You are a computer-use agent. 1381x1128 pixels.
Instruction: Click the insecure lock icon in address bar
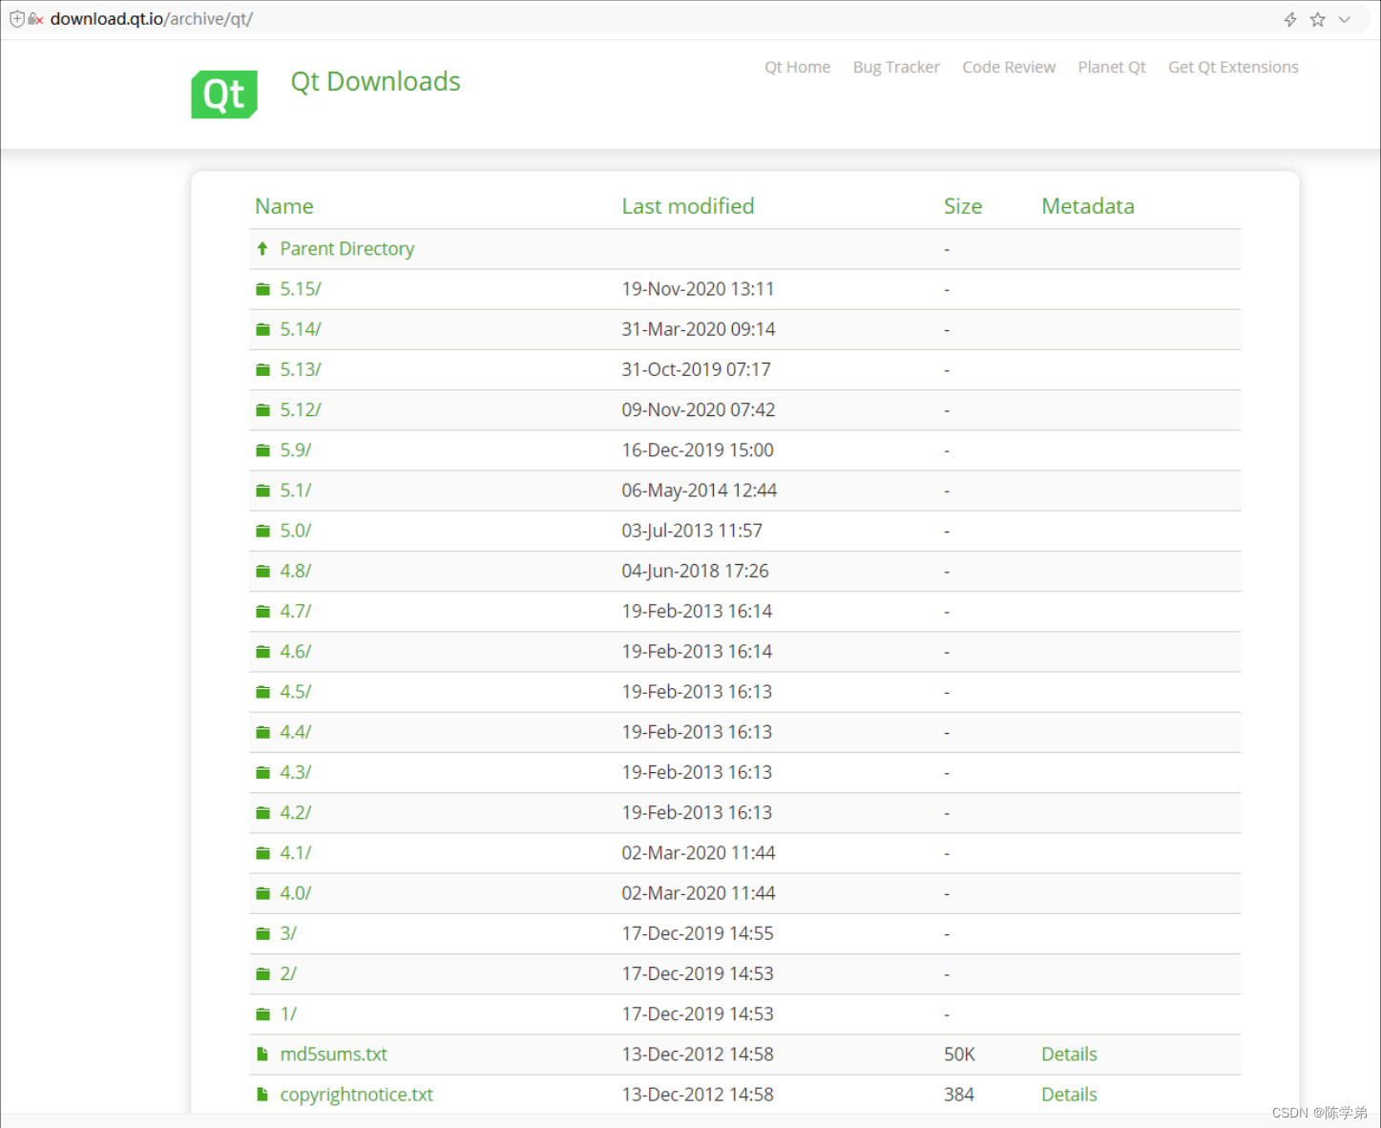36,19
